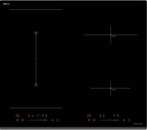
Task: Tap the timer icon on right control panel
Action: [89, 120]
